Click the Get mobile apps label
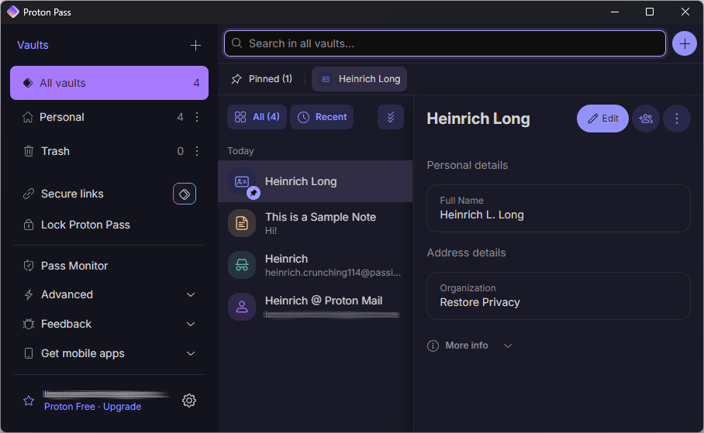704x433 pixels. (x=83, y=353)
